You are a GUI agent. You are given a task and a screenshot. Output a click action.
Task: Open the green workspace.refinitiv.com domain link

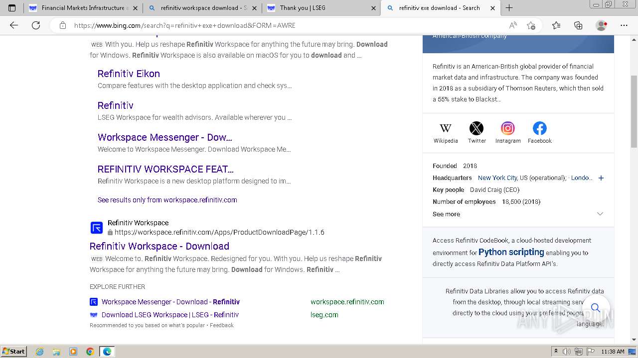click(x=347, y=302)
